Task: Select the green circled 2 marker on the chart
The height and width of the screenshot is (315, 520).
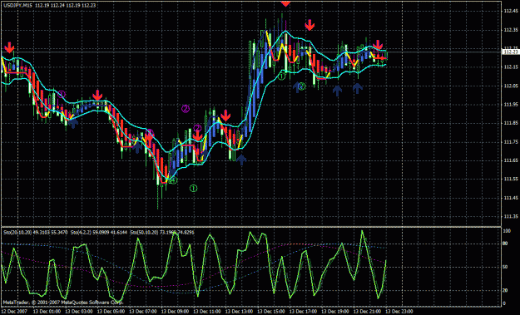Action: pyautogui.click(x=302, y=86)
